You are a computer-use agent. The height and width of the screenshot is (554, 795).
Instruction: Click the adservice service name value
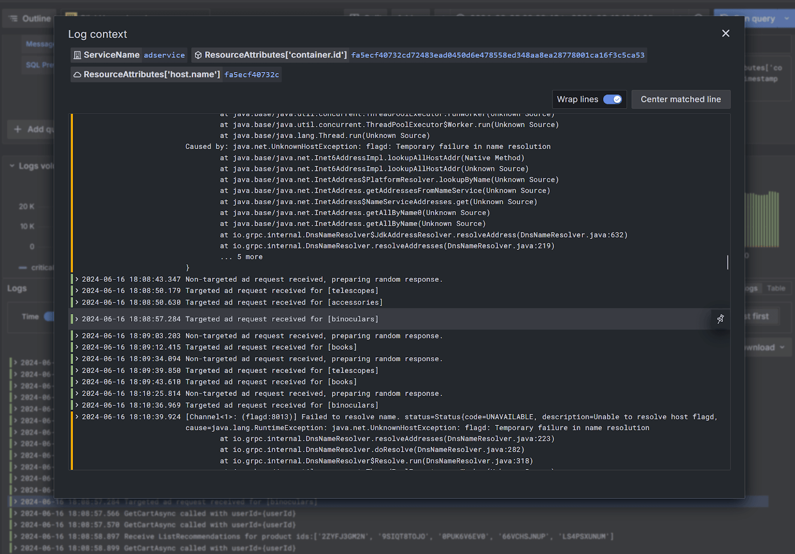[x=164, y=55]
